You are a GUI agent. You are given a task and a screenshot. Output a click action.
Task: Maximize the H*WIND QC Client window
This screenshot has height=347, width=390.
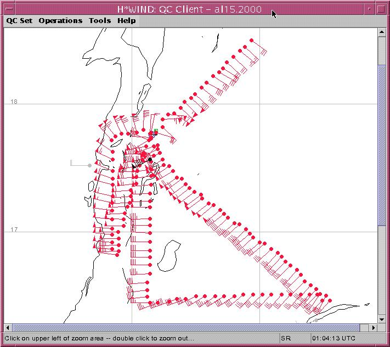[381, 9]
